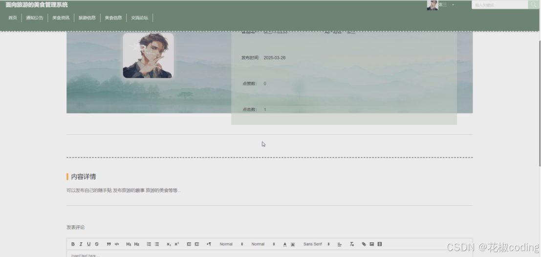The image size is (541, 257).
Task: Expand the 张三 user menu arrow
Action: (x=453, y=5)
